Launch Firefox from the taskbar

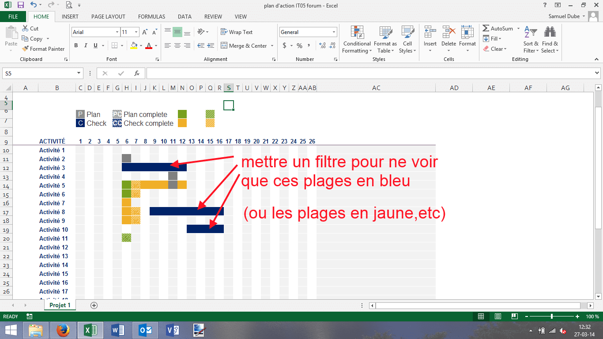(63, 330)
